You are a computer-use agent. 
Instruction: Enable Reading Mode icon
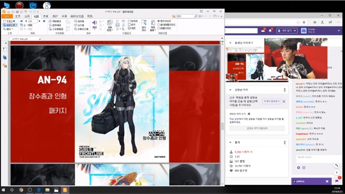[x=55, y=21]
